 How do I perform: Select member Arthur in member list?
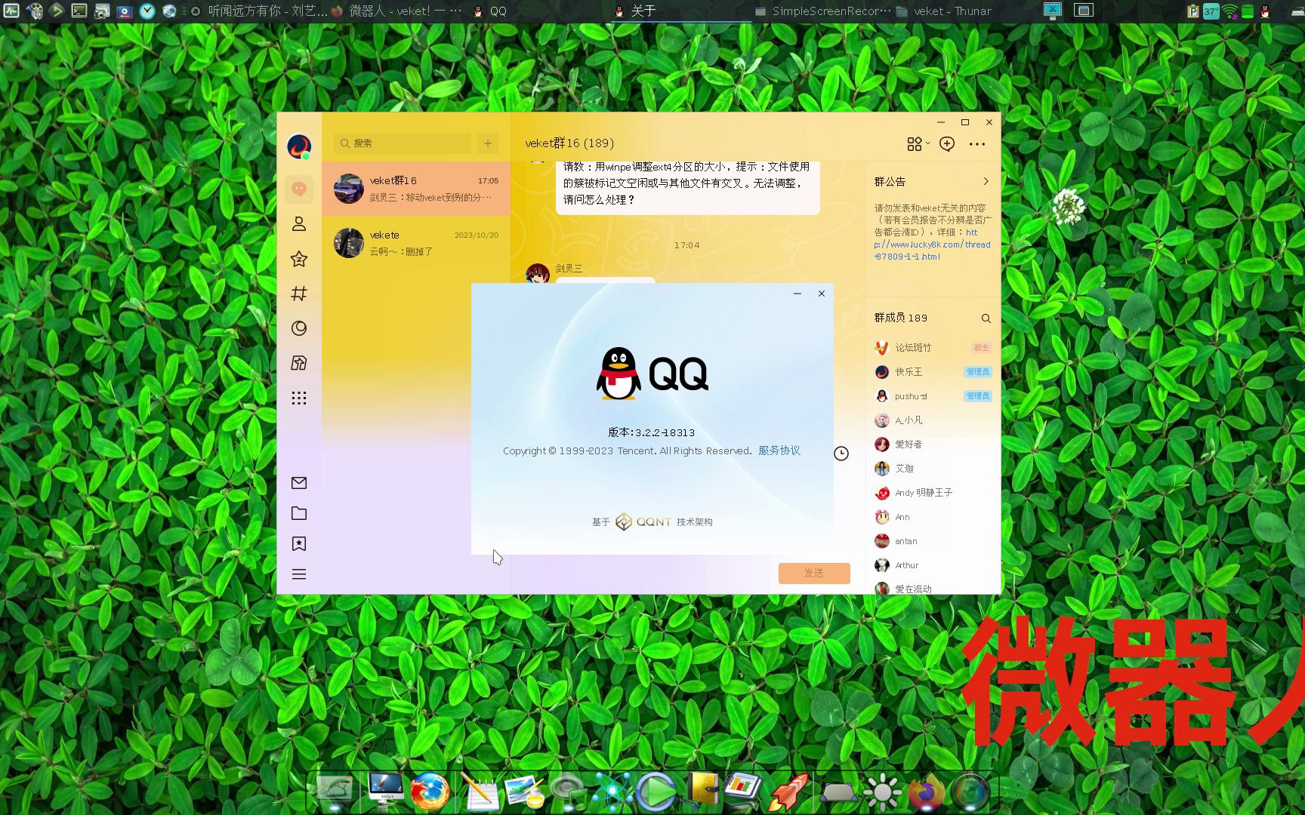tap(933, 565)
